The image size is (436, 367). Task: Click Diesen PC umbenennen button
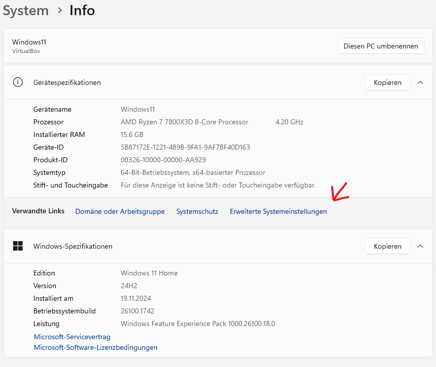point(380,46)
